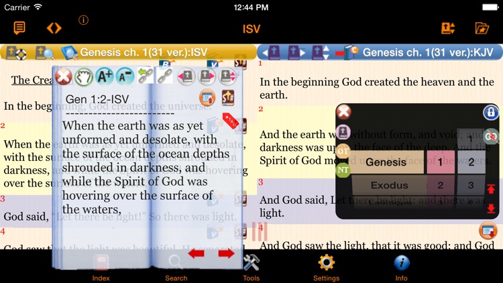Select the hand grab tool in popup
503x283 pixels.
coord(84,77)
